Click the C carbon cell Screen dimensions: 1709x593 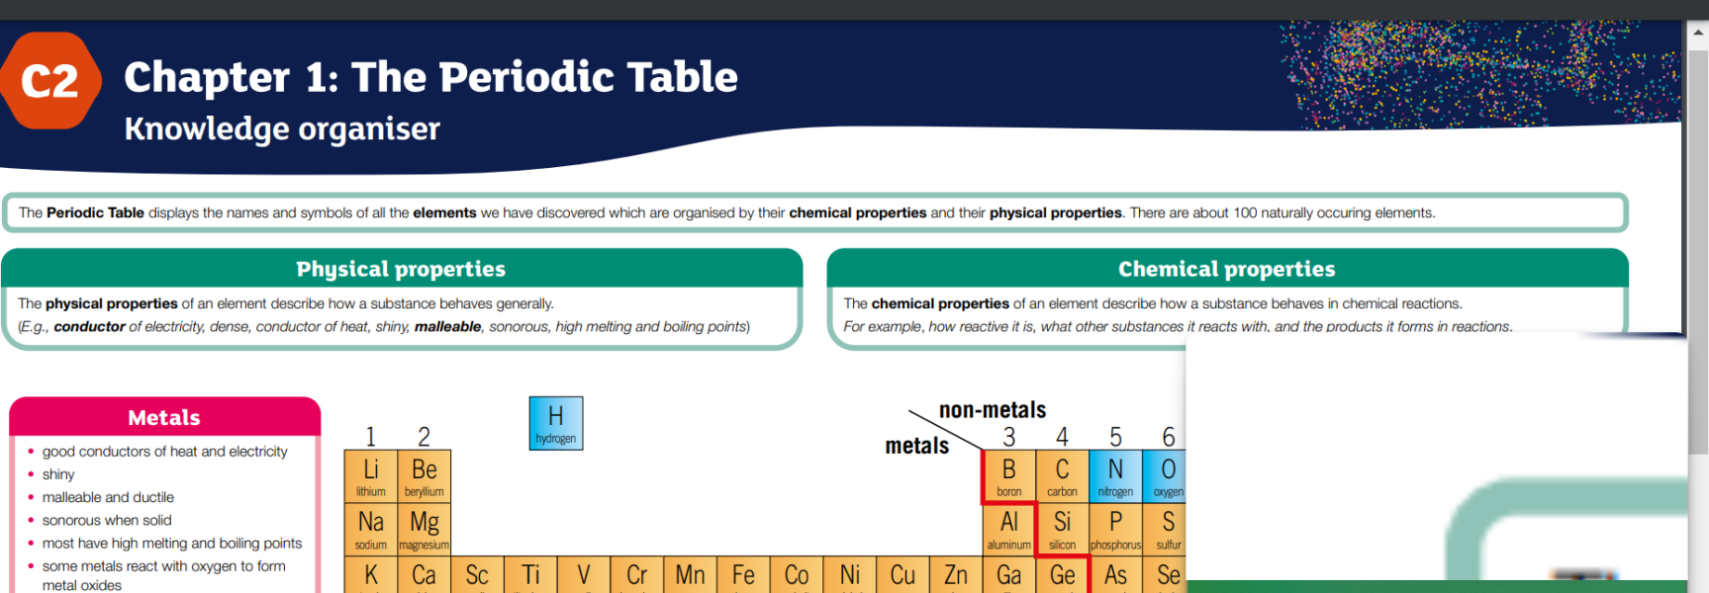pyautogui.click(x=1063, y=476)
